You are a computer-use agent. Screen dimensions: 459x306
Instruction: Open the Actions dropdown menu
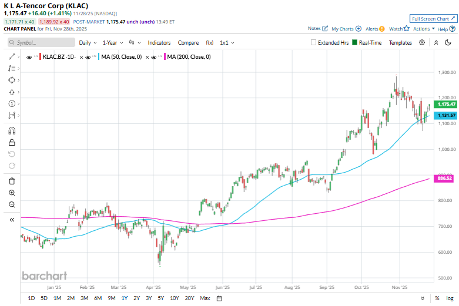[423, 28]
